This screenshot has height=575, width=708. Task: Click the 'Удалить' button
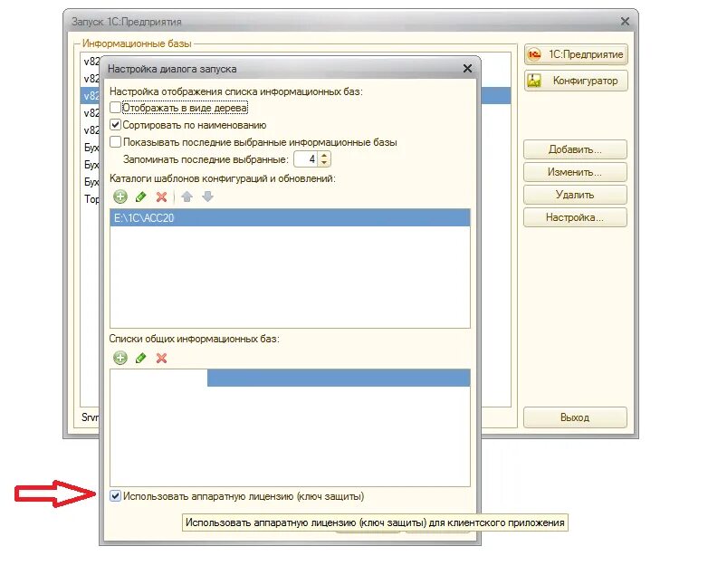(x=575, y=195)
